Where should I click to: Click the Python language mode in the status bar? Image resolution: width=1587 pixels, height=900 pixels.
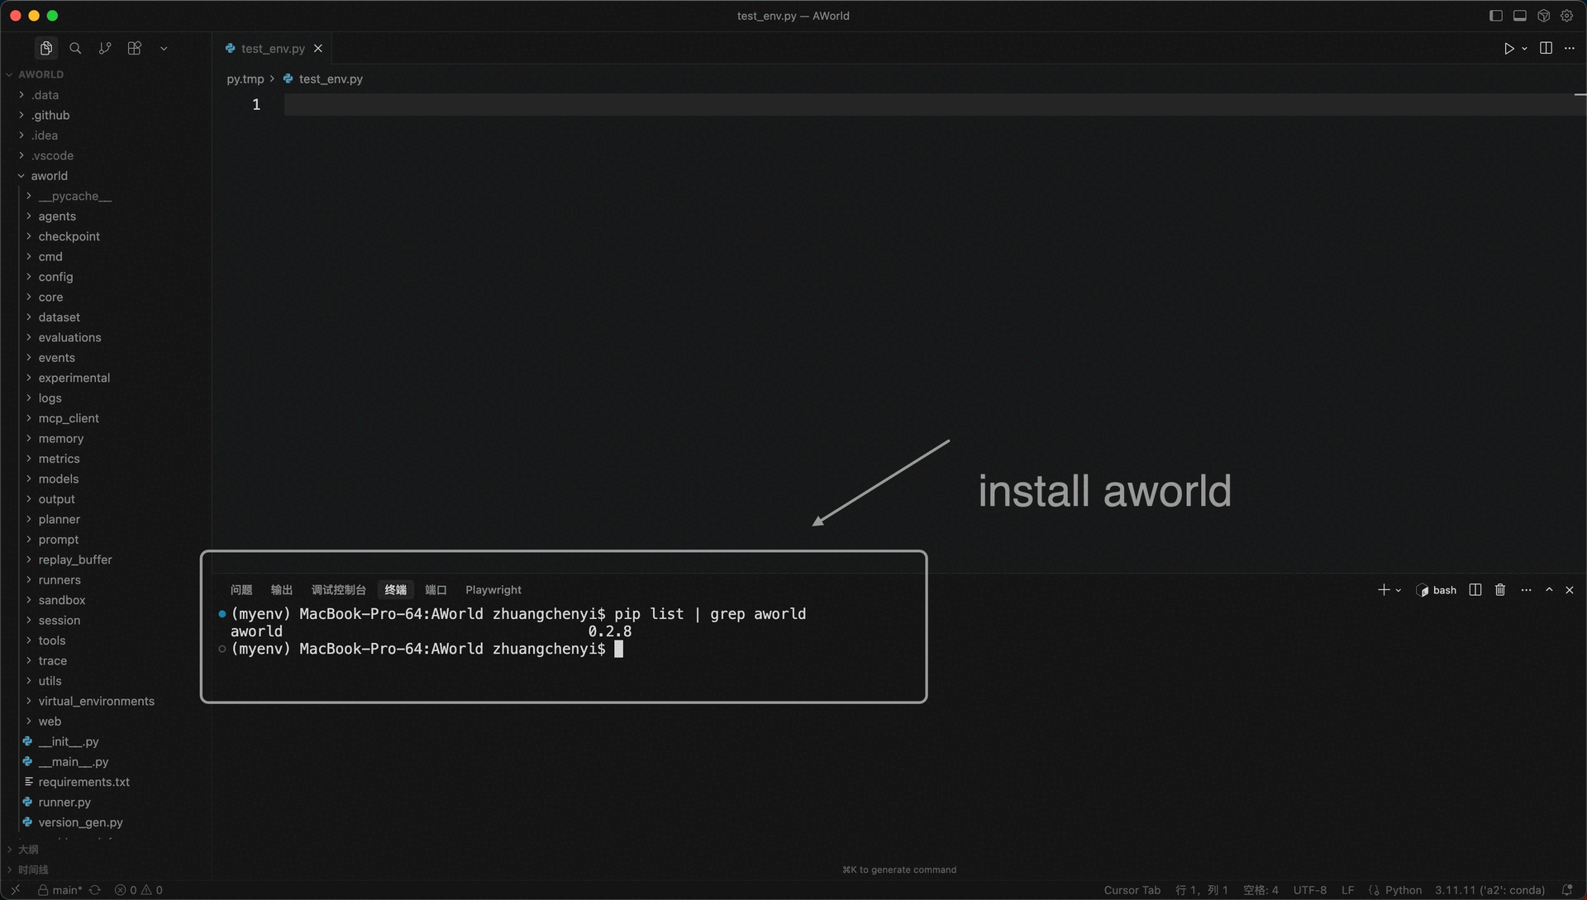(x=1404, y=890)
